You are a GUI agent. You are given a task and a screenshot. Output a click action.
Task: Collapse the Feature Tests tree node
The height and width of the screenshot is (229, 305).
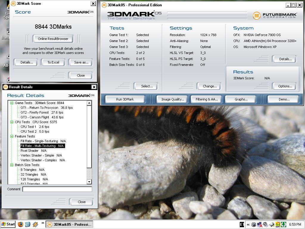coord(12,136)
